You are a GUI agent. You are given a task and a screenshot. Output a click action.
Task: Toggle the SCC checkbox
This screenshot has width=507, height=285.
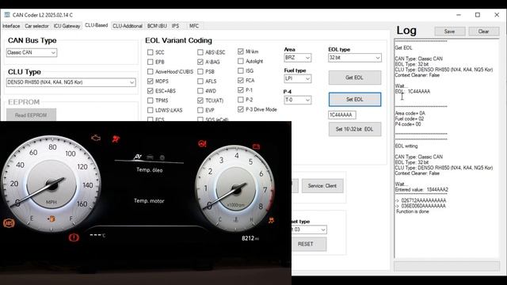(x=150, y=52)
